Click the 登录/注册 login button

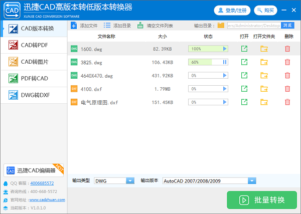pyautogui.click(x=232, y=11)
